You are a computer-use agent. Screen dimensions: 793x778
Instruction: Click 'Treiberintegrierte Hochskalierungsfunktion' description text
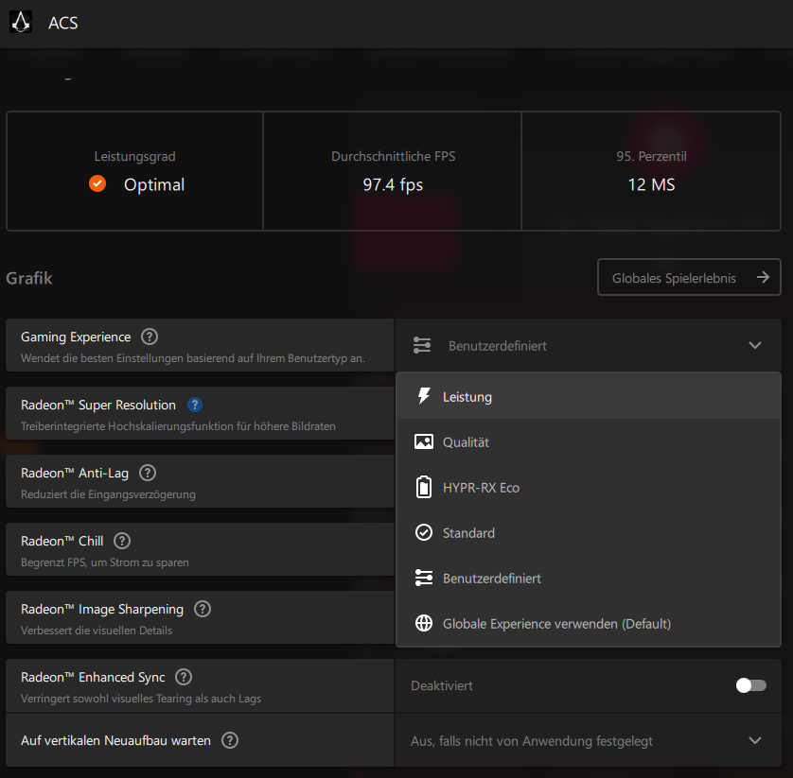pos(178,426)
